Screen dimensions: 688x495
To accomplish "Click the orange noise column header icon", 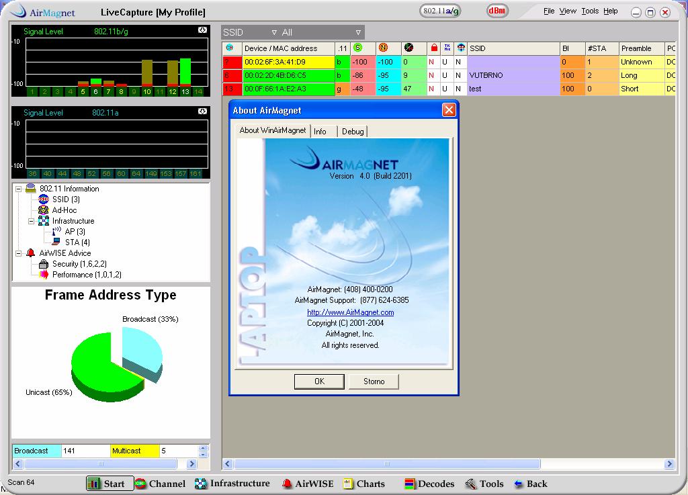I will (383, 48).
